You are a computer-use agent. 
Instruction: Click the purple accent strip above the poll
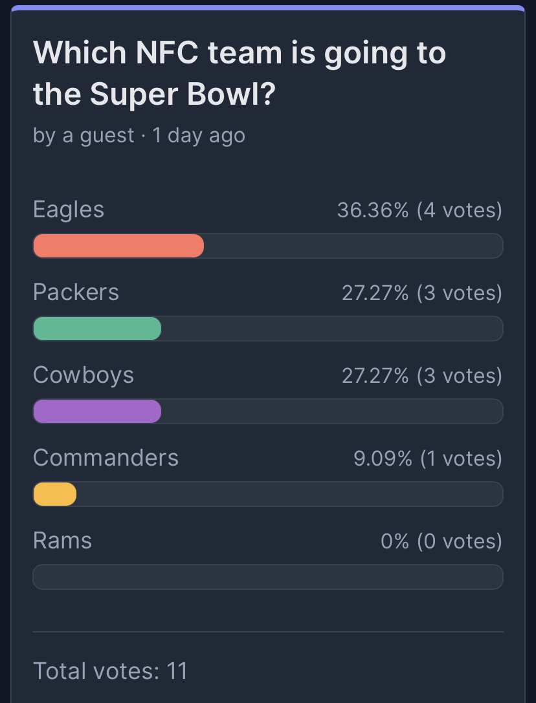coord(268,8)
